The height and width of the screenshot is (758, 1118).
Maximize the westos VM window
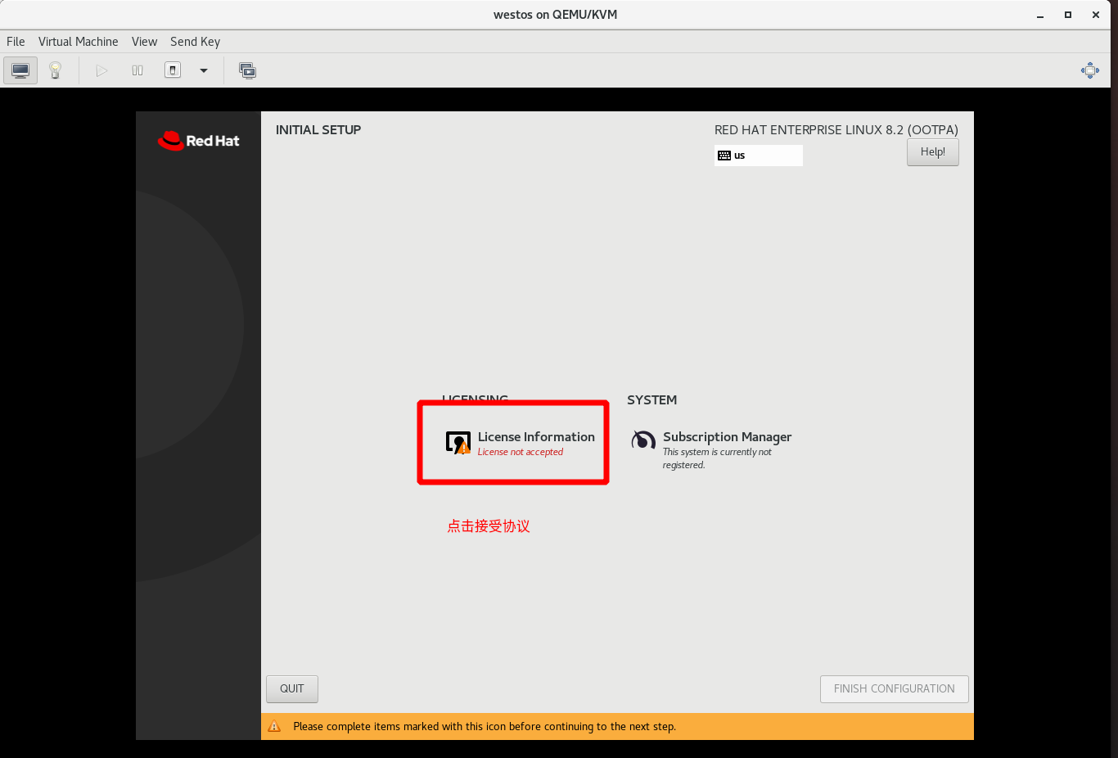click(1068, 15)
